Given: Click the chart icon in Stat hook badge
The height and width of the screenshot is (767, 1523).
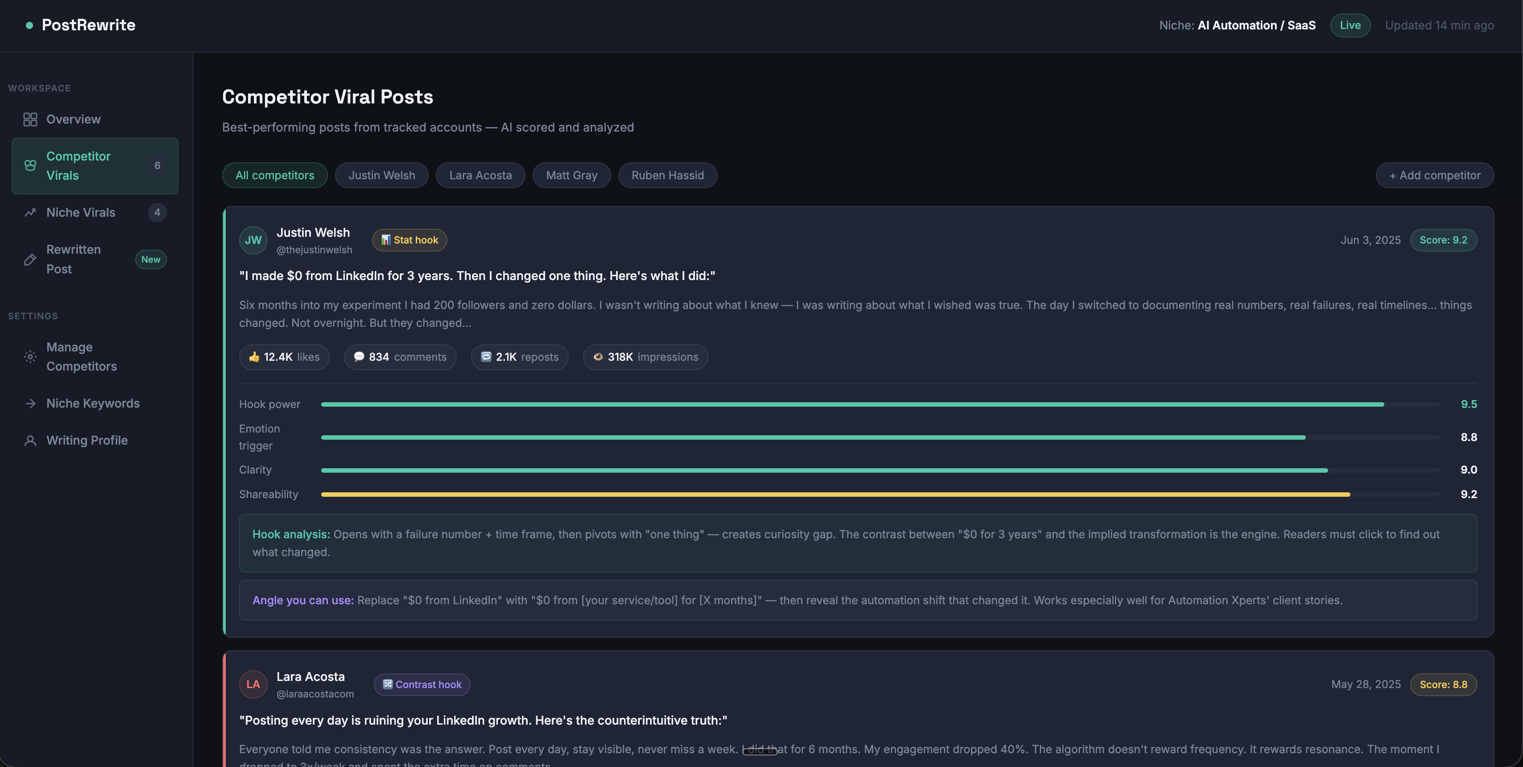Looking at the screenshot, I should point(385,240).
